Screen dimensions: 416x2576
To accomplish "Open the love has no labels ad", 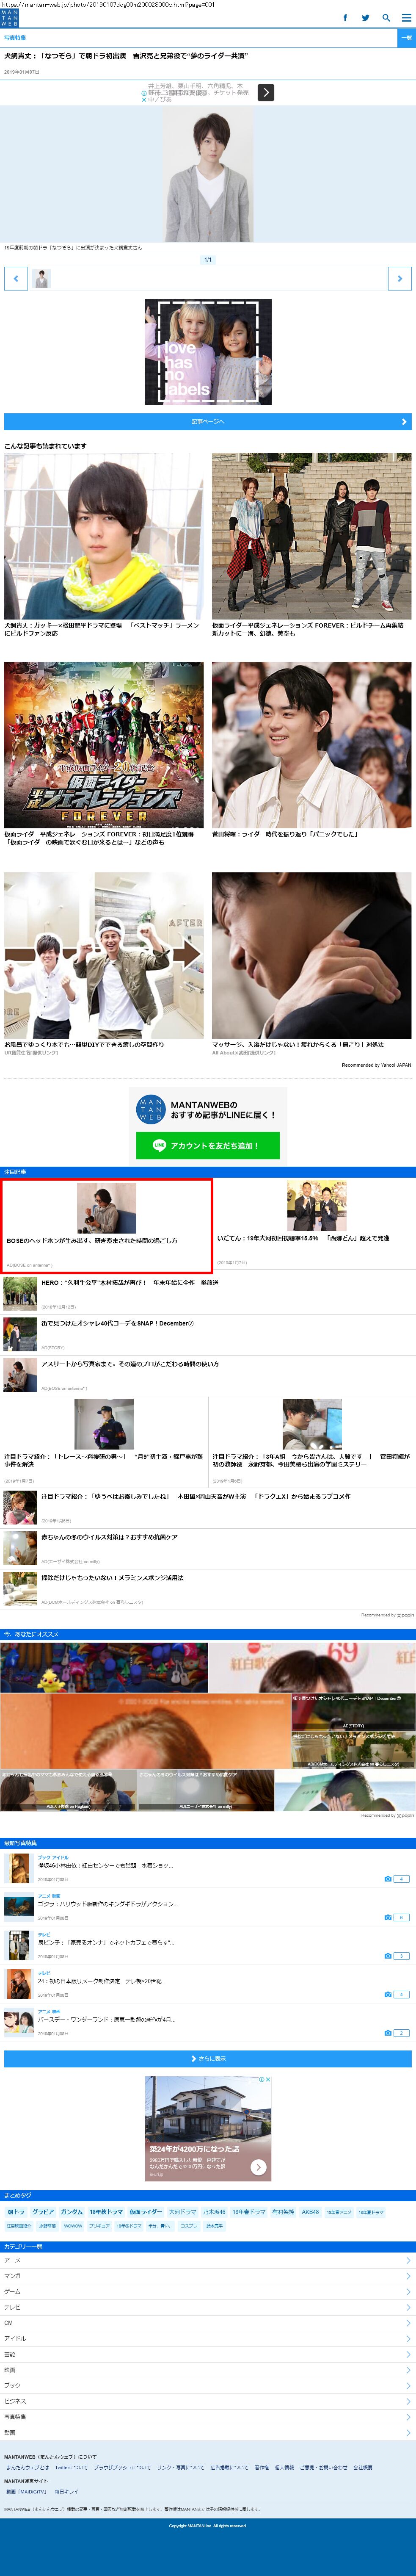I will click(x=208, y=352).
